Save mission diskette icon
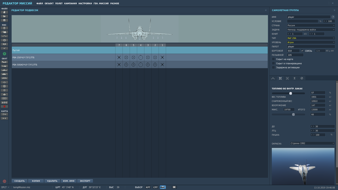Image resolution: width=338 pixels, height=190 pixels. click(4, 20)
